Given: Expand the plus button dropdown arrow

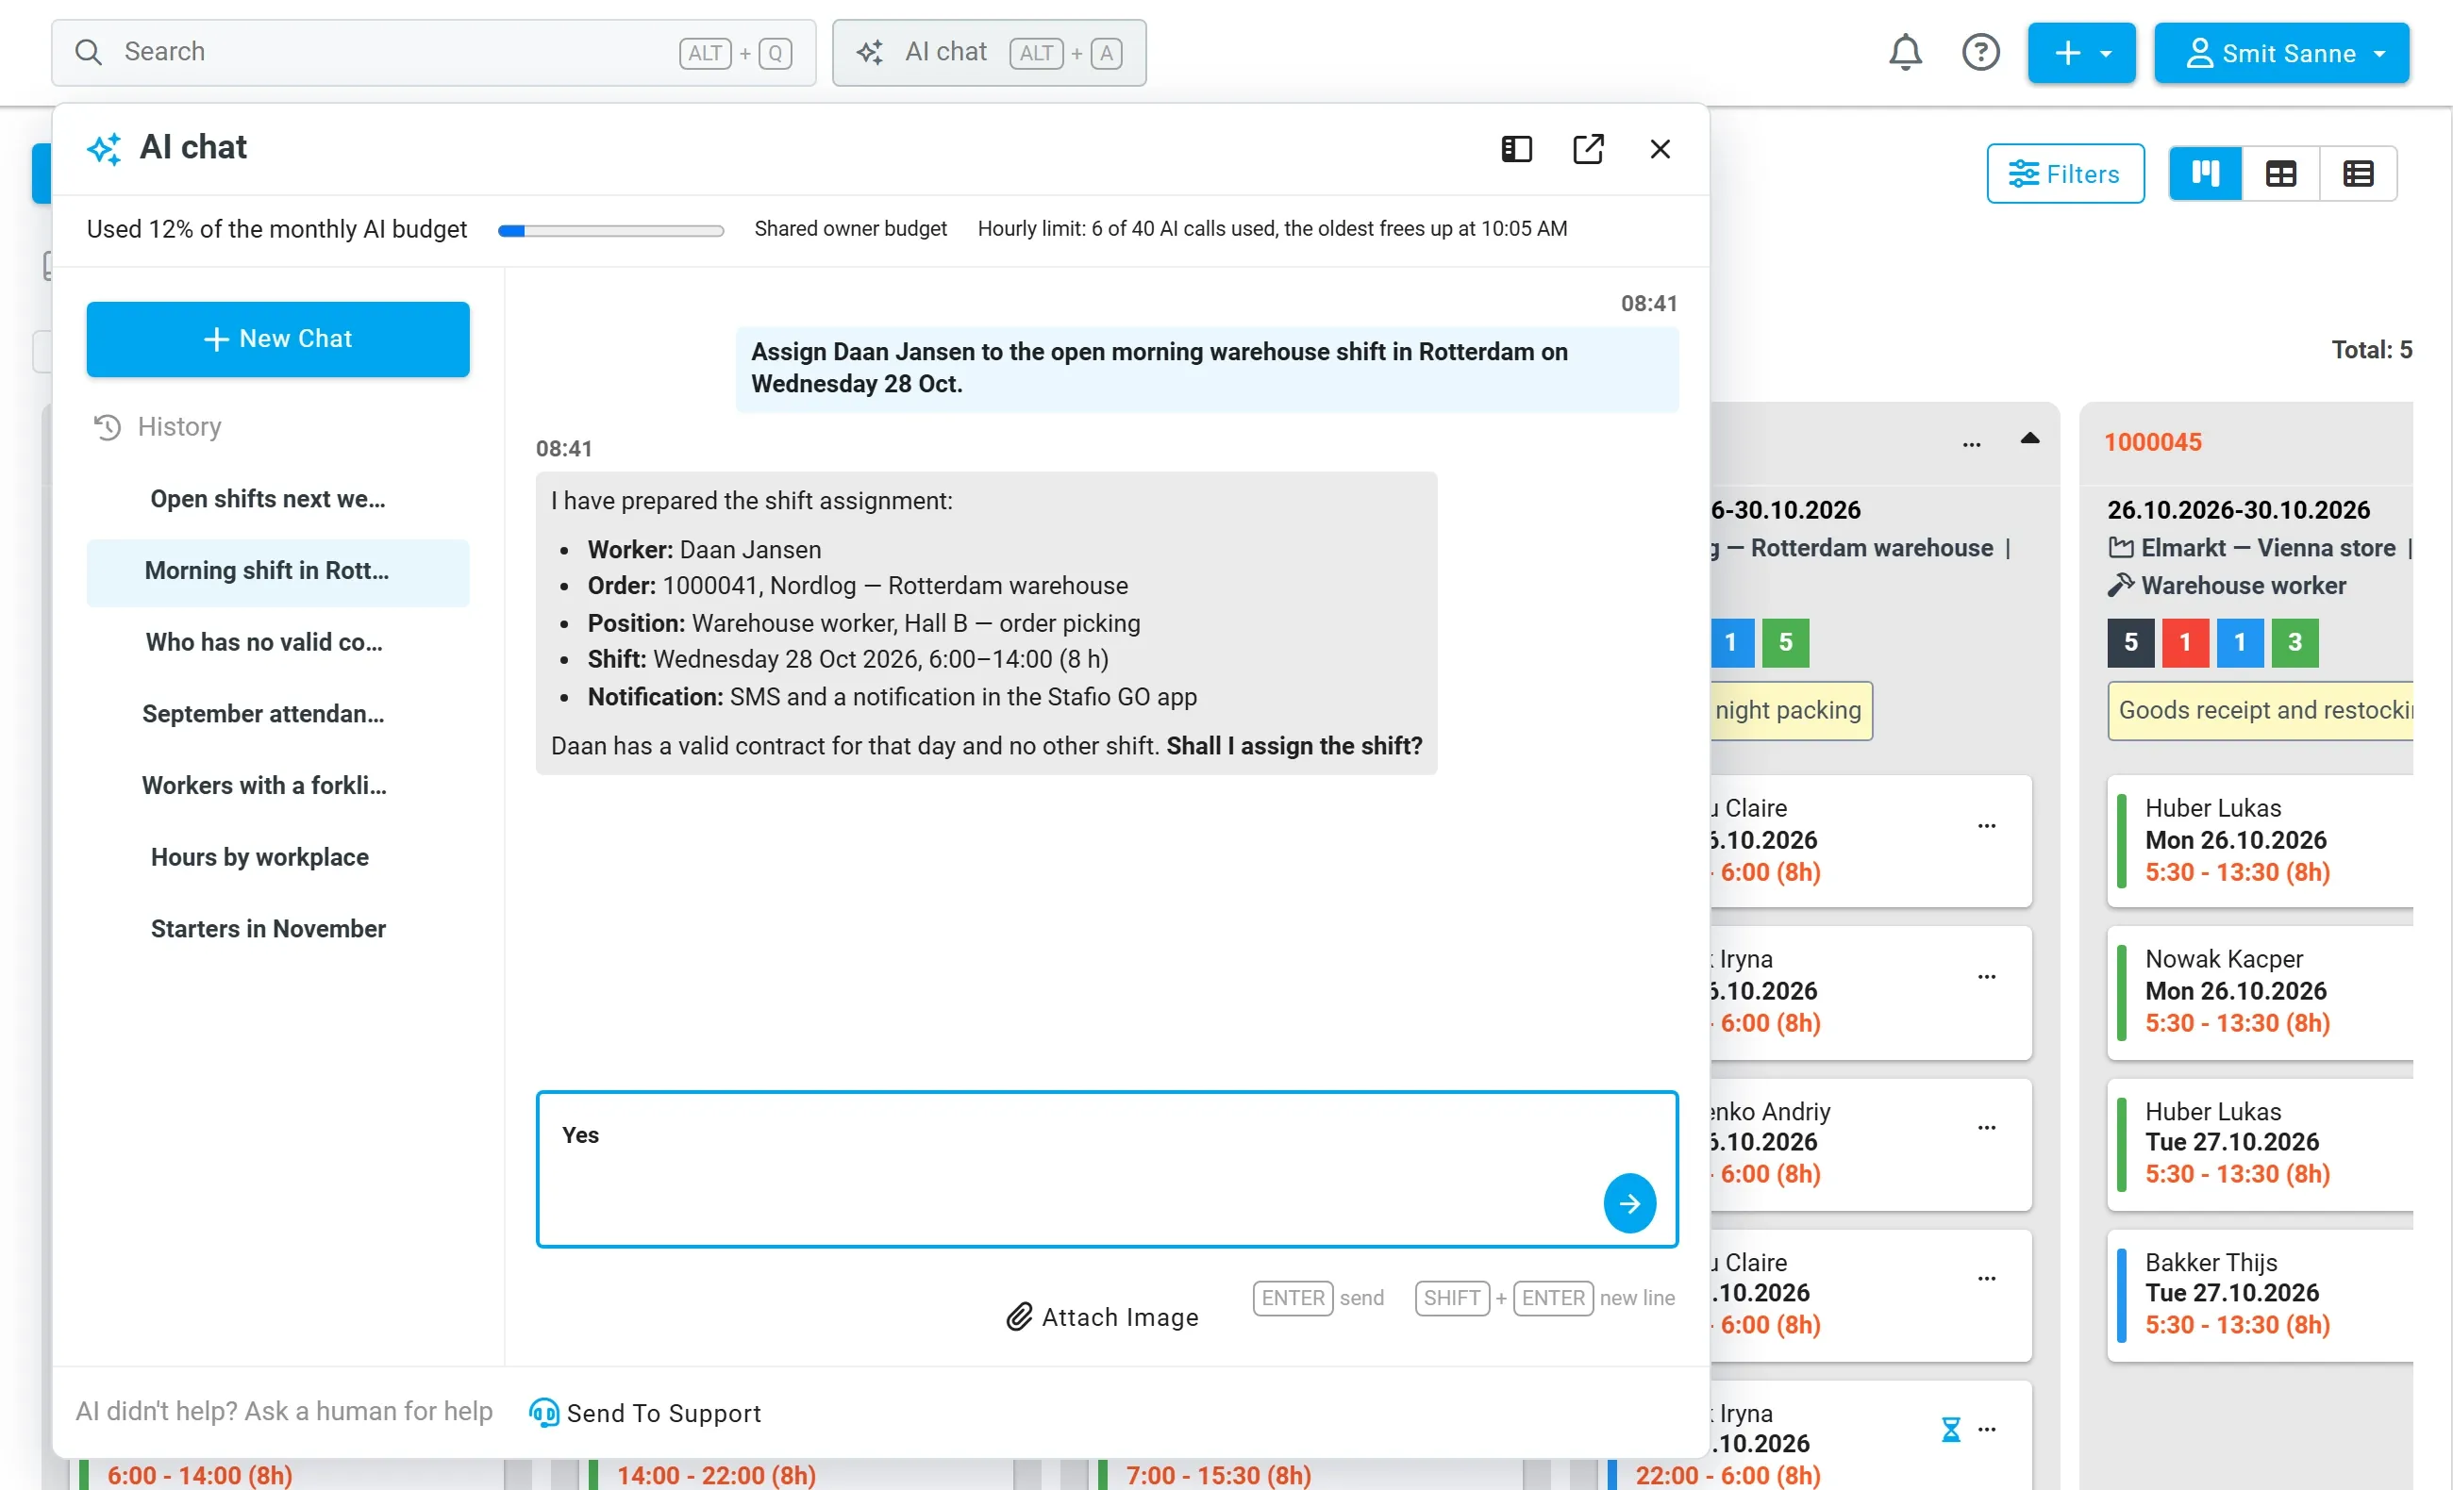Looking at the screenshot, I should click(x=2106, y=54).
